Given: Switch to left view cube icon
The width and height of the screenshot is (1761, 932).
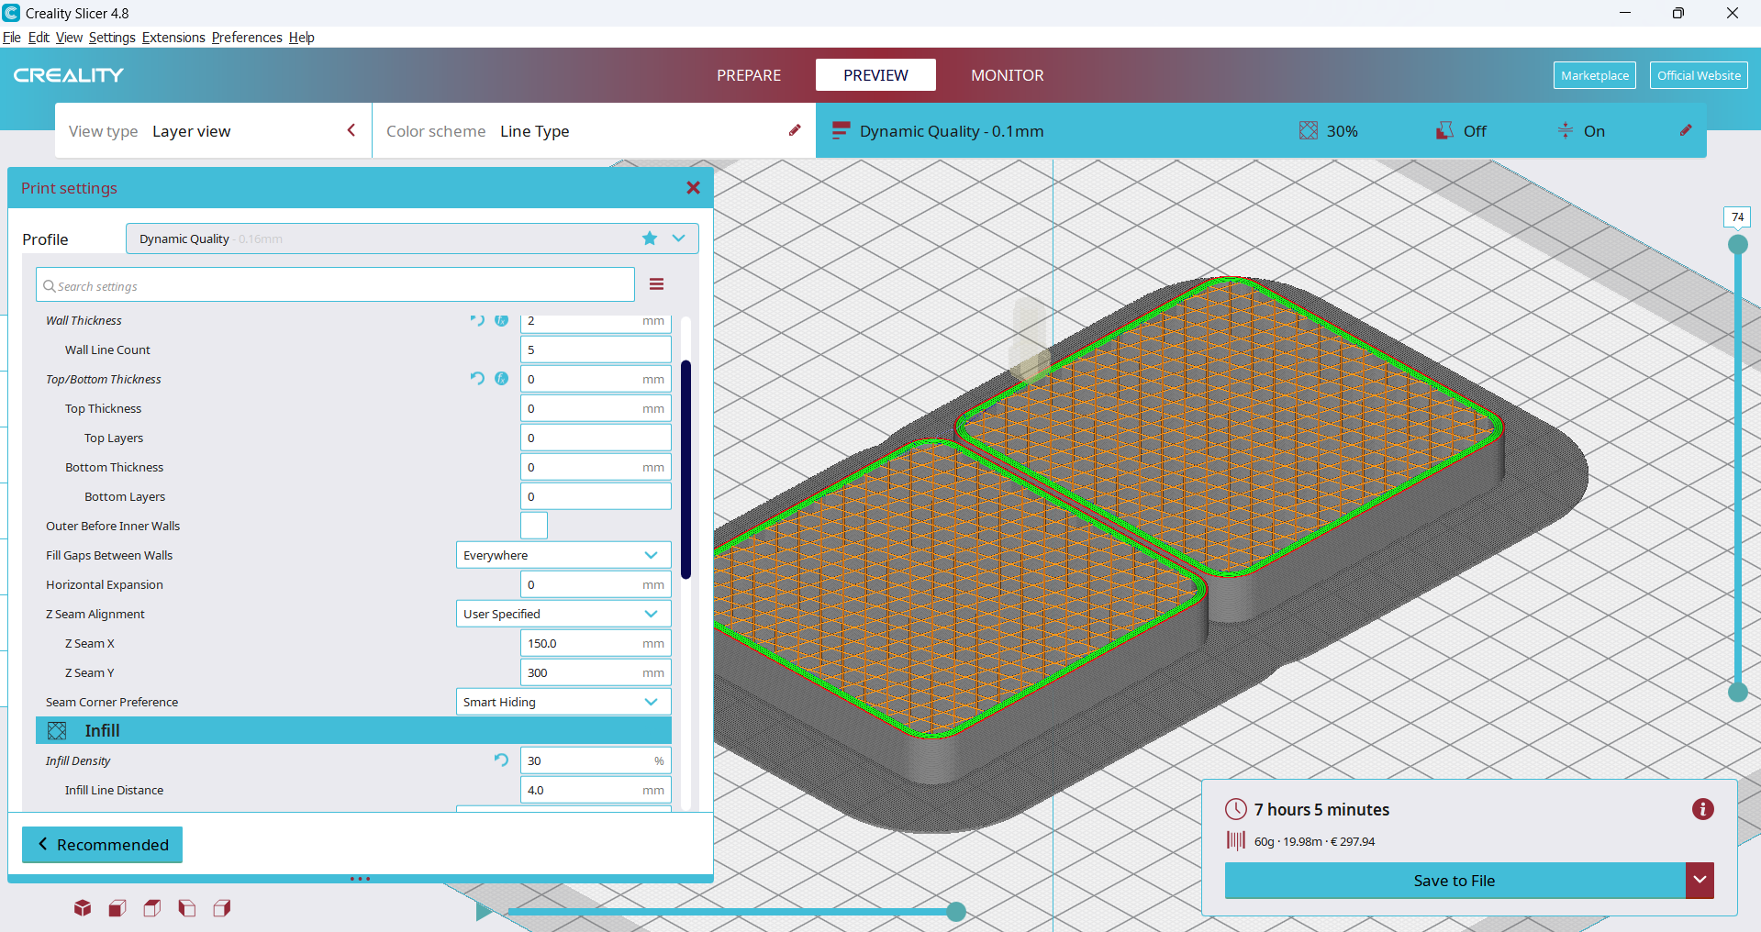Looking at the screenshot, I should pyautogui.click(x=187, y=908).
